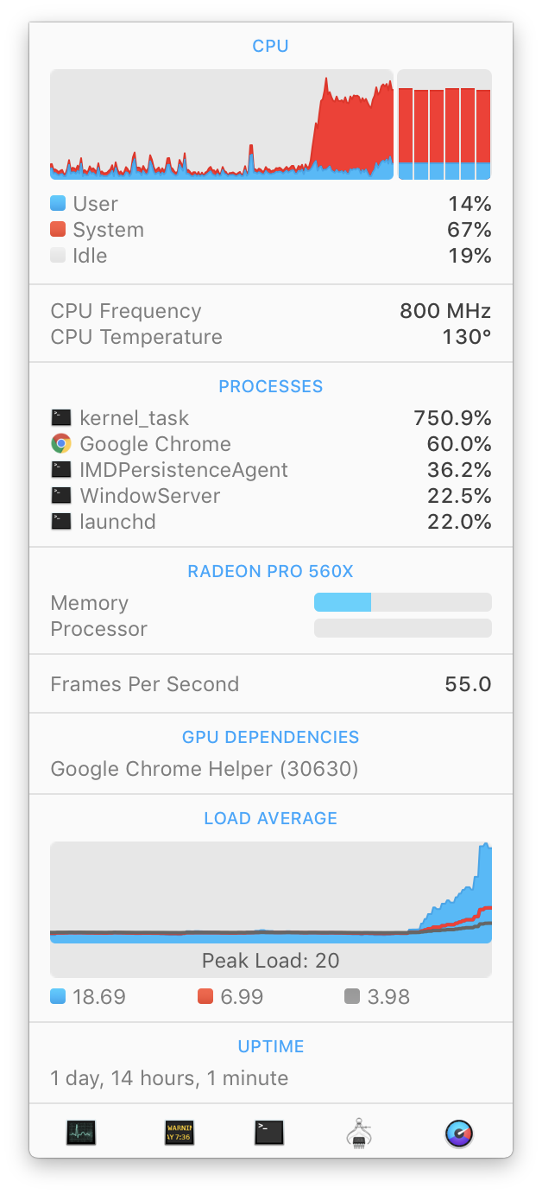The height and width of the screenshot is (1194, 542).
Task: Click the Uptime section value
Action: (169, 1078)
